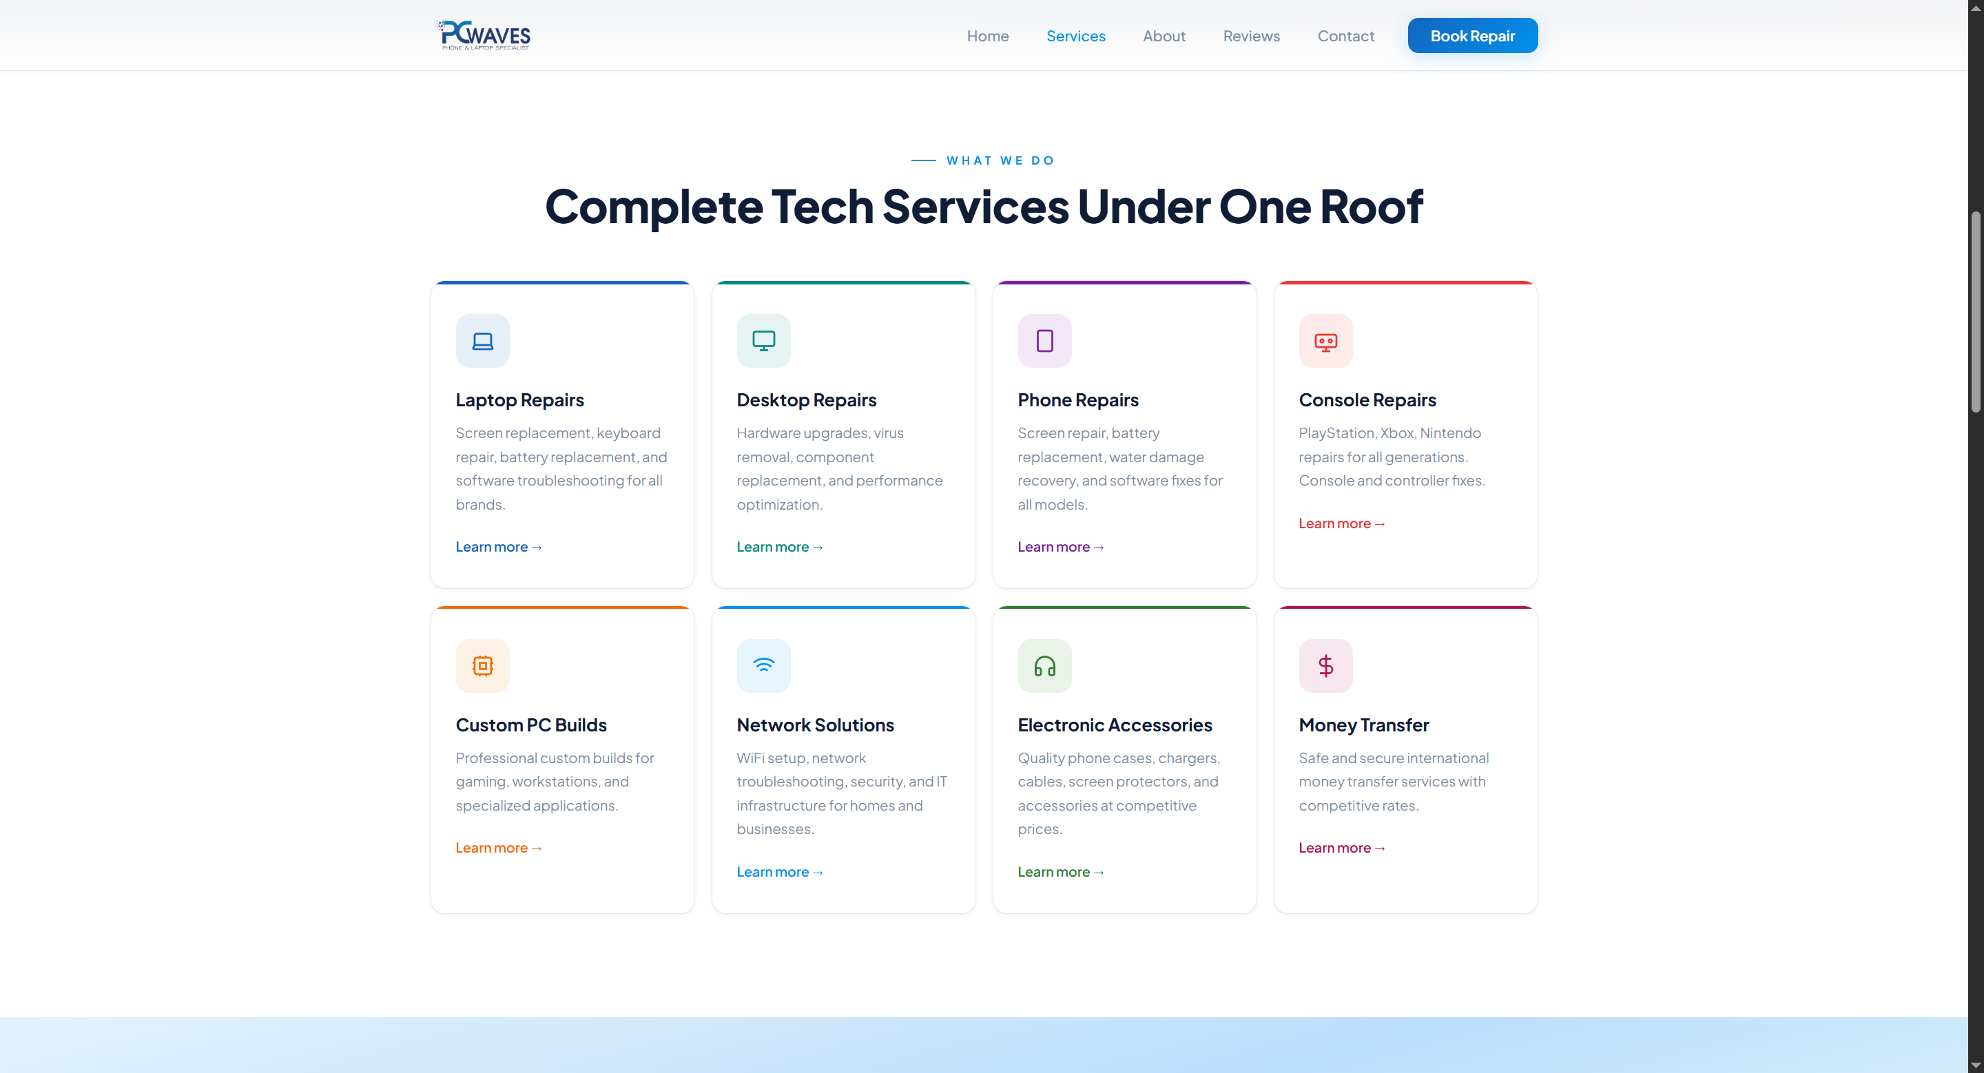The height and width of the screenshot is (1073, 1984).
Task: Open the Services nav item
Action: (x=1075, y=35)
